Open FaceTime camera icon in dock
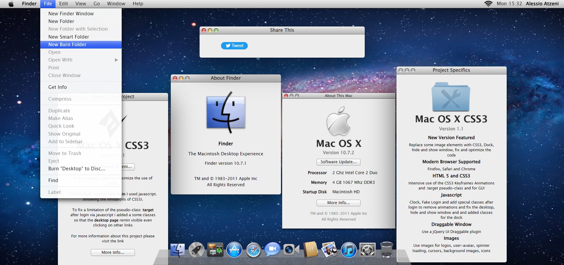This screenshot has width=564, height=265. 291,250
